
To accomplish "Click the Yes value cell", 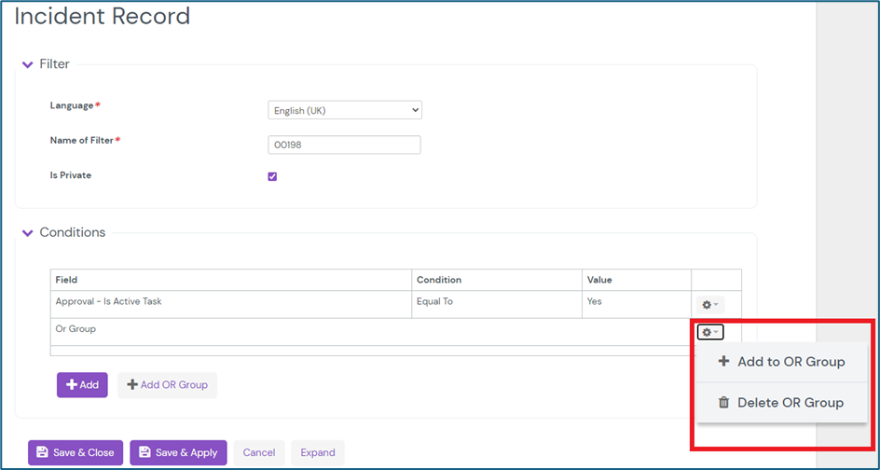I will tap(595, 302).
